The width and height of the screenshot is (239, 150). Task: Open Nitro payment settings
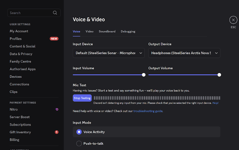pos(14,109)
